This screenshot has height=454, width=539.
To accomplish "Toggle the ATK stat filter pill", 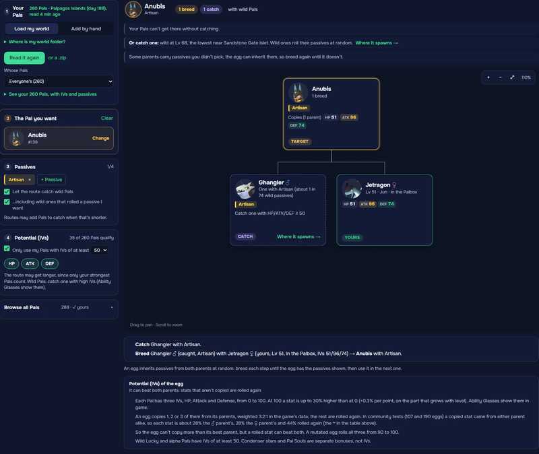I will (x=30, y=263).
